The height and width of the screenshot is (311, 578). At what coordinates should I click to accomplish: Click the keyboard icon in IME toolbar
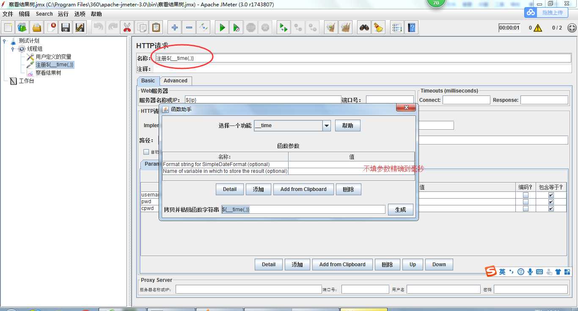[539, 272]
